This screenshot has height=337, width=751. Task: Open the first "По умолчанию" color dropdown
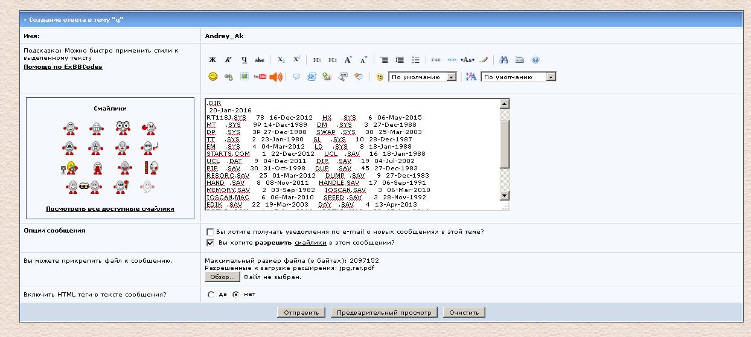[x=451, y=77]
